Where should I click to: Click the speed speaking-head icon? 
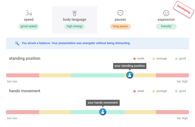tap(28, 13)
